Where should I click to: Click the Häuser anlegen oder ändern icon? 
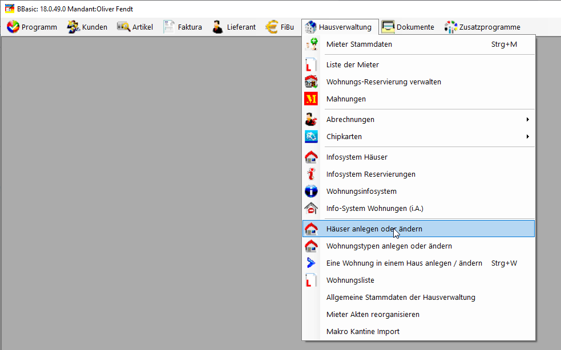311,229
